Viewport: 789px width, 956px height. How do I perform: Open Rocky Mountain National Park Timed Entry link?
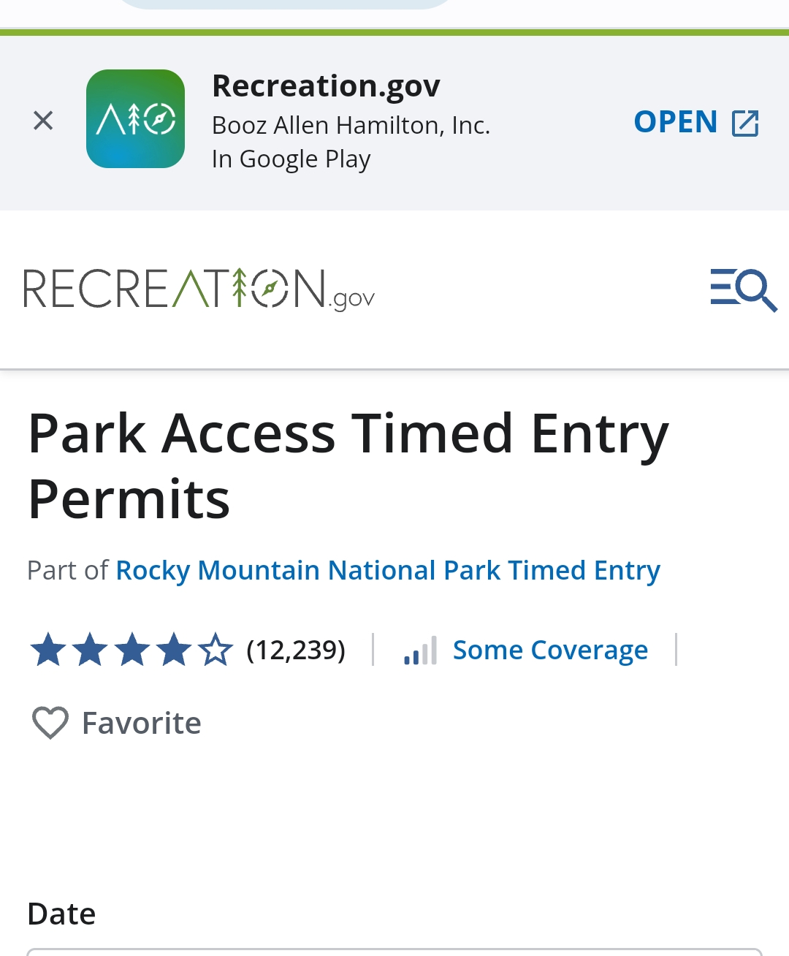pos(388,570)
